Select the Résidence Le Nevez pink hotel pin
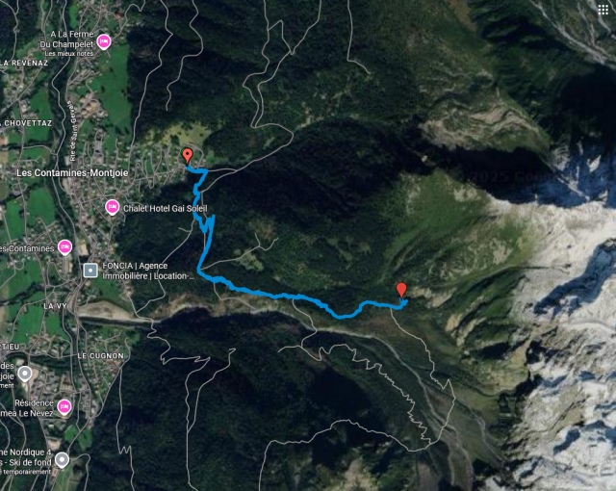This screenshot has width=616, height=491. (64, 406)
